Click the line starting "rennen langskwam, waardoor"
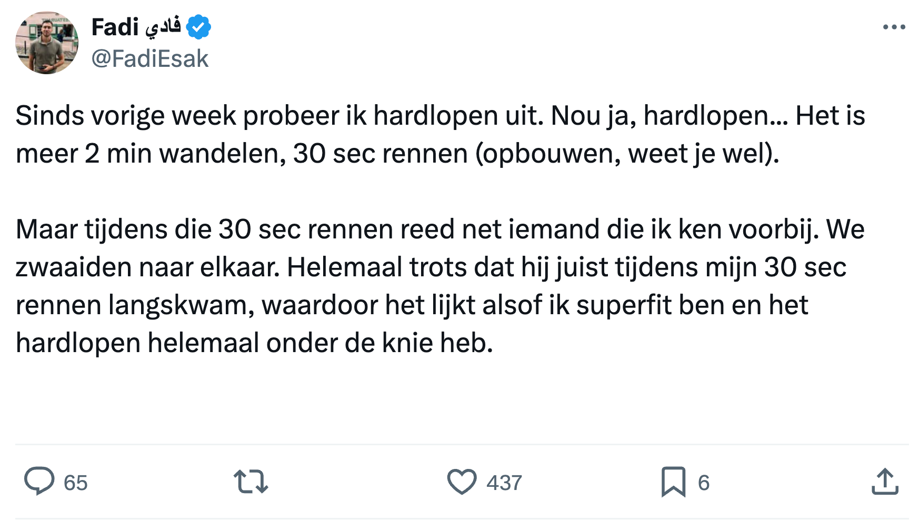This screenshot has width=919, height=520. 412,305
